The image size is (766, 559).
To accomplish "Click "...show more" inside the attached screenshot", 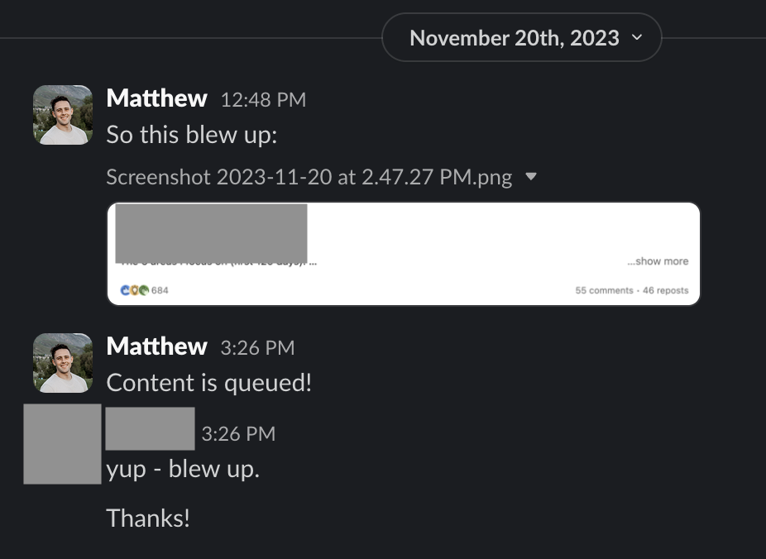I will (x=658, y=261).
